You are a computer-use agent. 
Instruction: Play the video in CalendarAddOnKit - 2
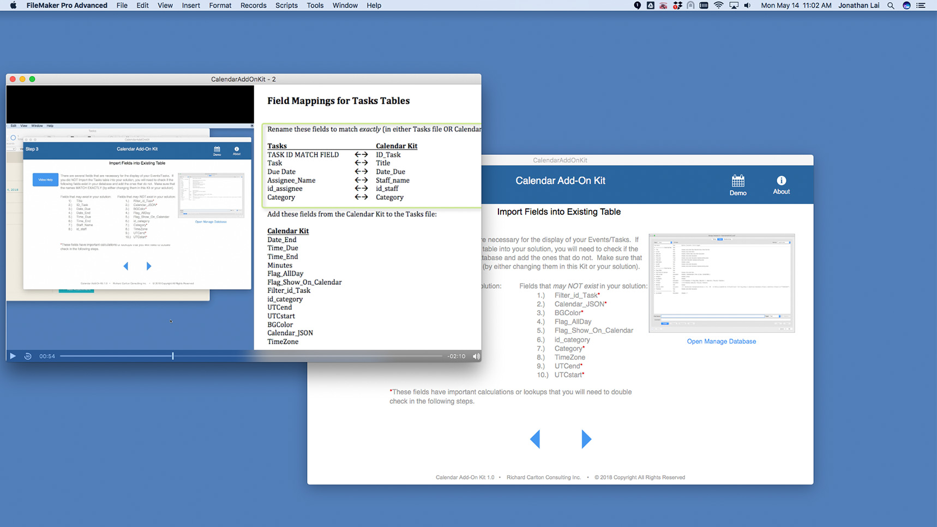13,356
